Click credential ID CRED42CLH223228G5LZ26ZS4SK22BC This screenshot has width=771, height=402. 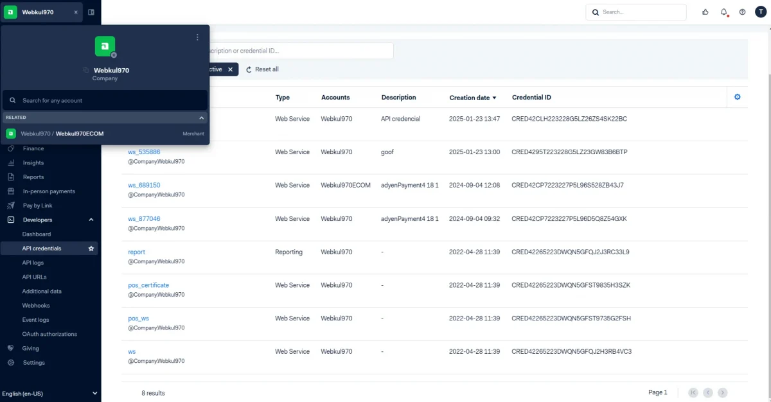[x=569, y=119]
